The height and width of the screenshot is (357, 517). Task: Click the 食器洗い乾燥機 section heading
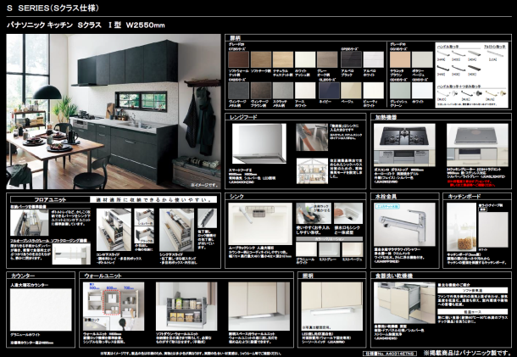394,276
